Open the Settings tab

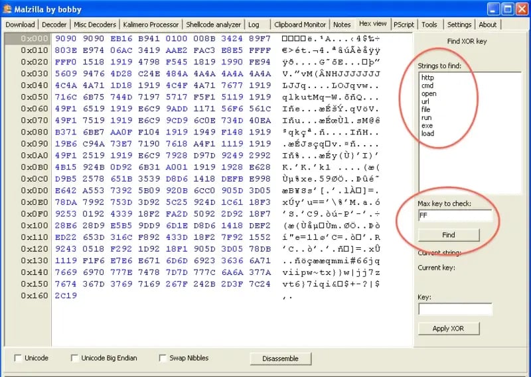pyautogui.click(x=459, y=25)
